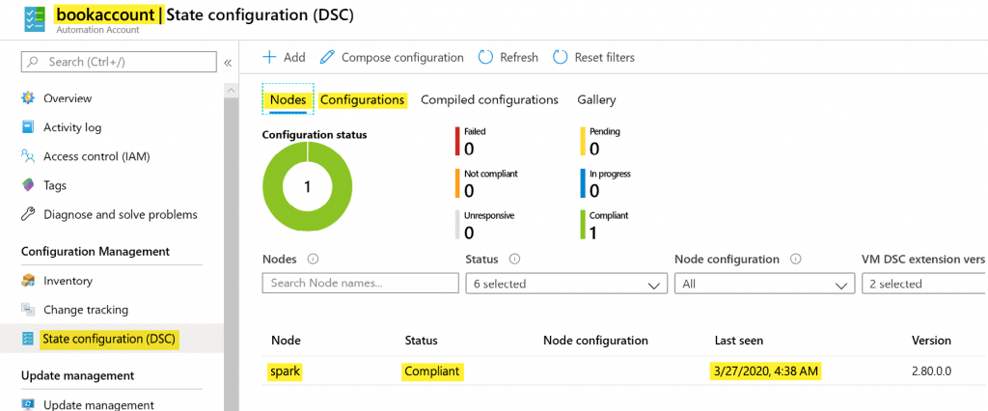Open the Activity log icon

pos(28,127)
